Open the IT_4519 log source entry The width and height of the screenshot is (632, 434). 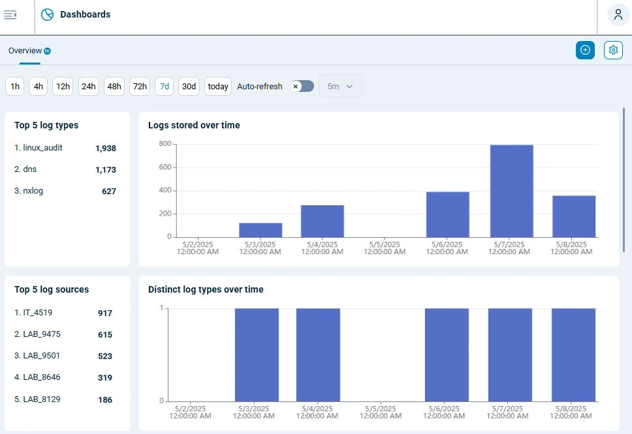(x=35, y=313)
